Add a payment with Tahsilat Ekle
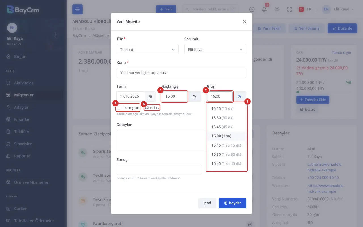Screen dimensions: 363x227 [313, 100]
